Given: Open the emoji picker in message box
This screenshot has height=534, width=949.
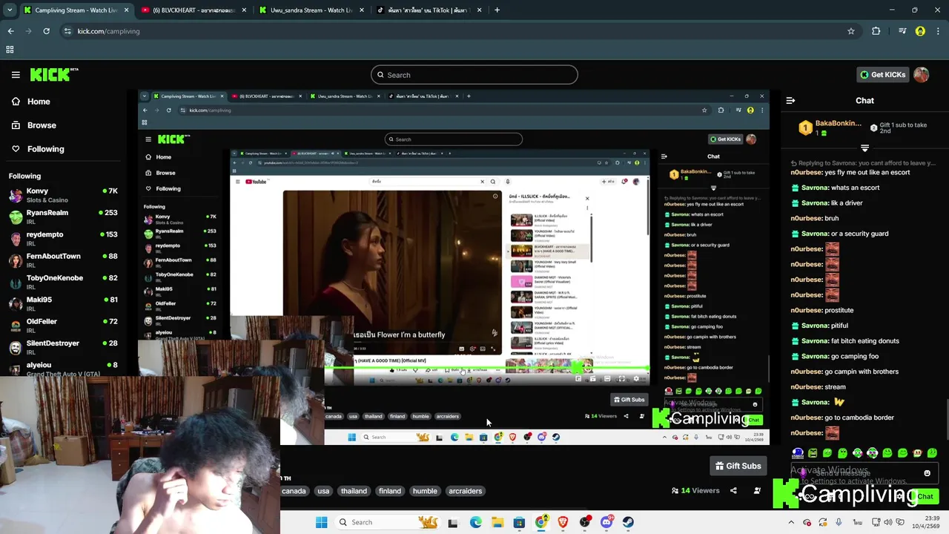Looking at the screenshot, I should (927, 473).
